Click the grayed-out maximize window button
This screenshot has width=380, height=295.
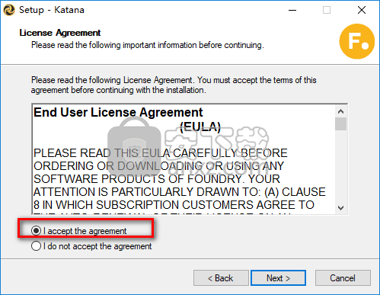pyautogui.click(x=327, y=10)
